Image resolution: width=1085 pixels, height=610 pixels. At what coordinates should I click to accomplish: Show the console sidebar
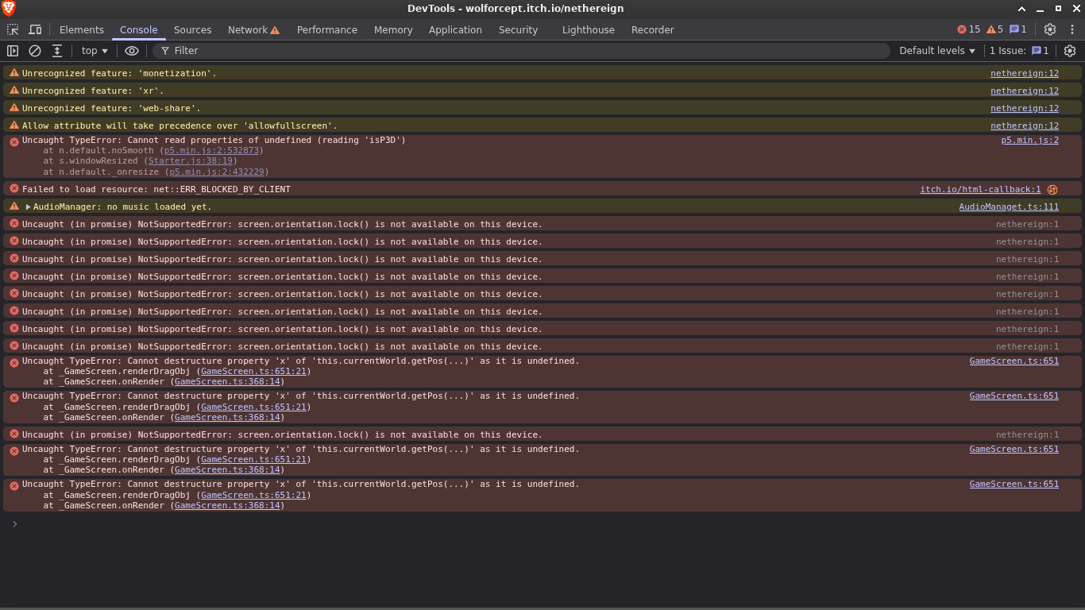pos(13,51)
